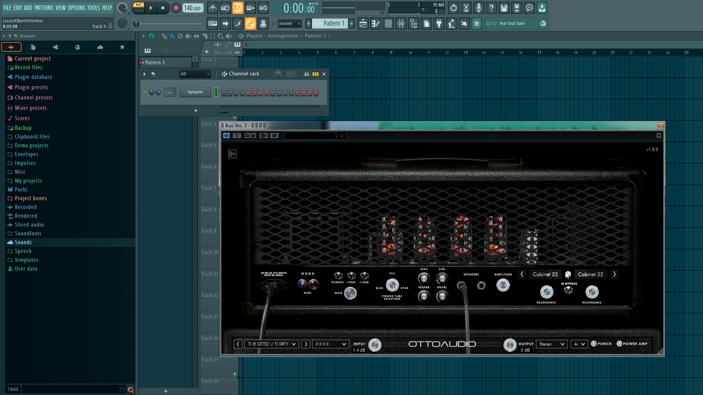Click the Sampler channel button
Screen dimensions: 703x395
point(195,92)
